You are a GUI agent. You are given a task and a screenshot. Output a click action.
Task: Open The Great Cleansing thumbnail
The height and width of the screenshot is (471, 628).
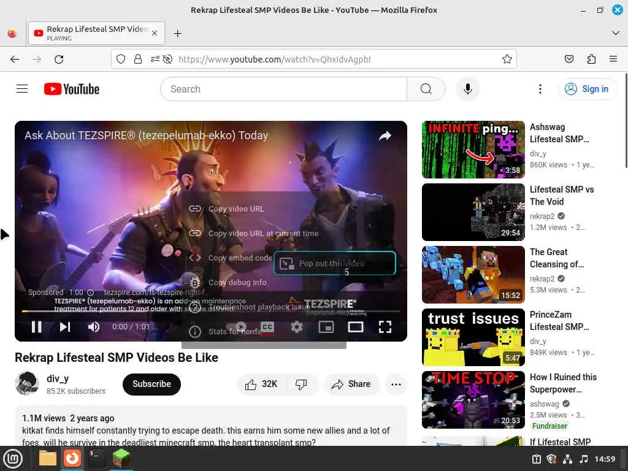[473, 274]
